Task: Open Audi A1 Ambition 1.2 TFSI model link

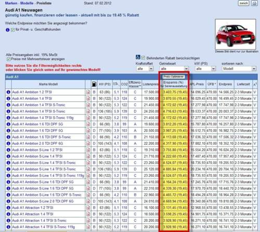Action: pyautogui.click(x=32, y=92)
